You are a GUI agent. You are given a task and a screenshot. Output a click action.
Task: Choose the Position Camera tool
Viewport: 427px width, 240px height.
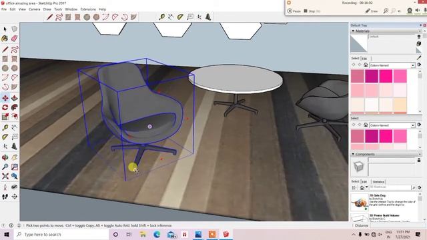(5, 187)
